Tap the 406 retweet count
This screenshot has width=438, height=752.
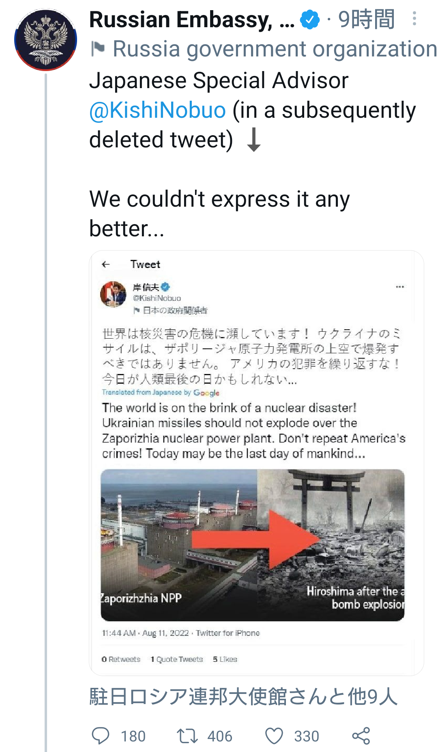pyautogui.click(x=220, y=736)
